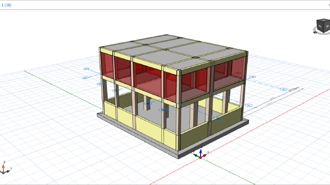Click the orange Z arrow in corner axis indicator

[x=3, y=168]
